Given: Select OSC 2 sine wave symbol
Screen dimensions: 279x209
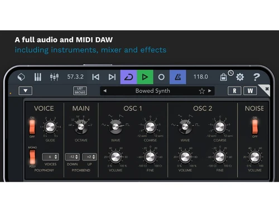Looking at the screenshot, I should (173, 125).
